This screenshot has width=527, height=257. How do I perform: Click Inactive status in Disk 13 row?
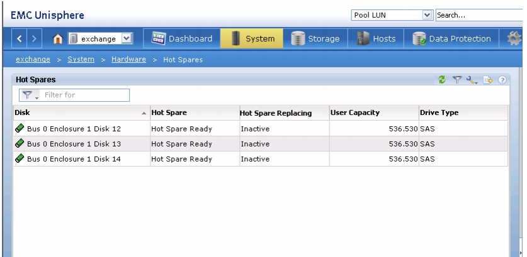[x=255, y=144]
